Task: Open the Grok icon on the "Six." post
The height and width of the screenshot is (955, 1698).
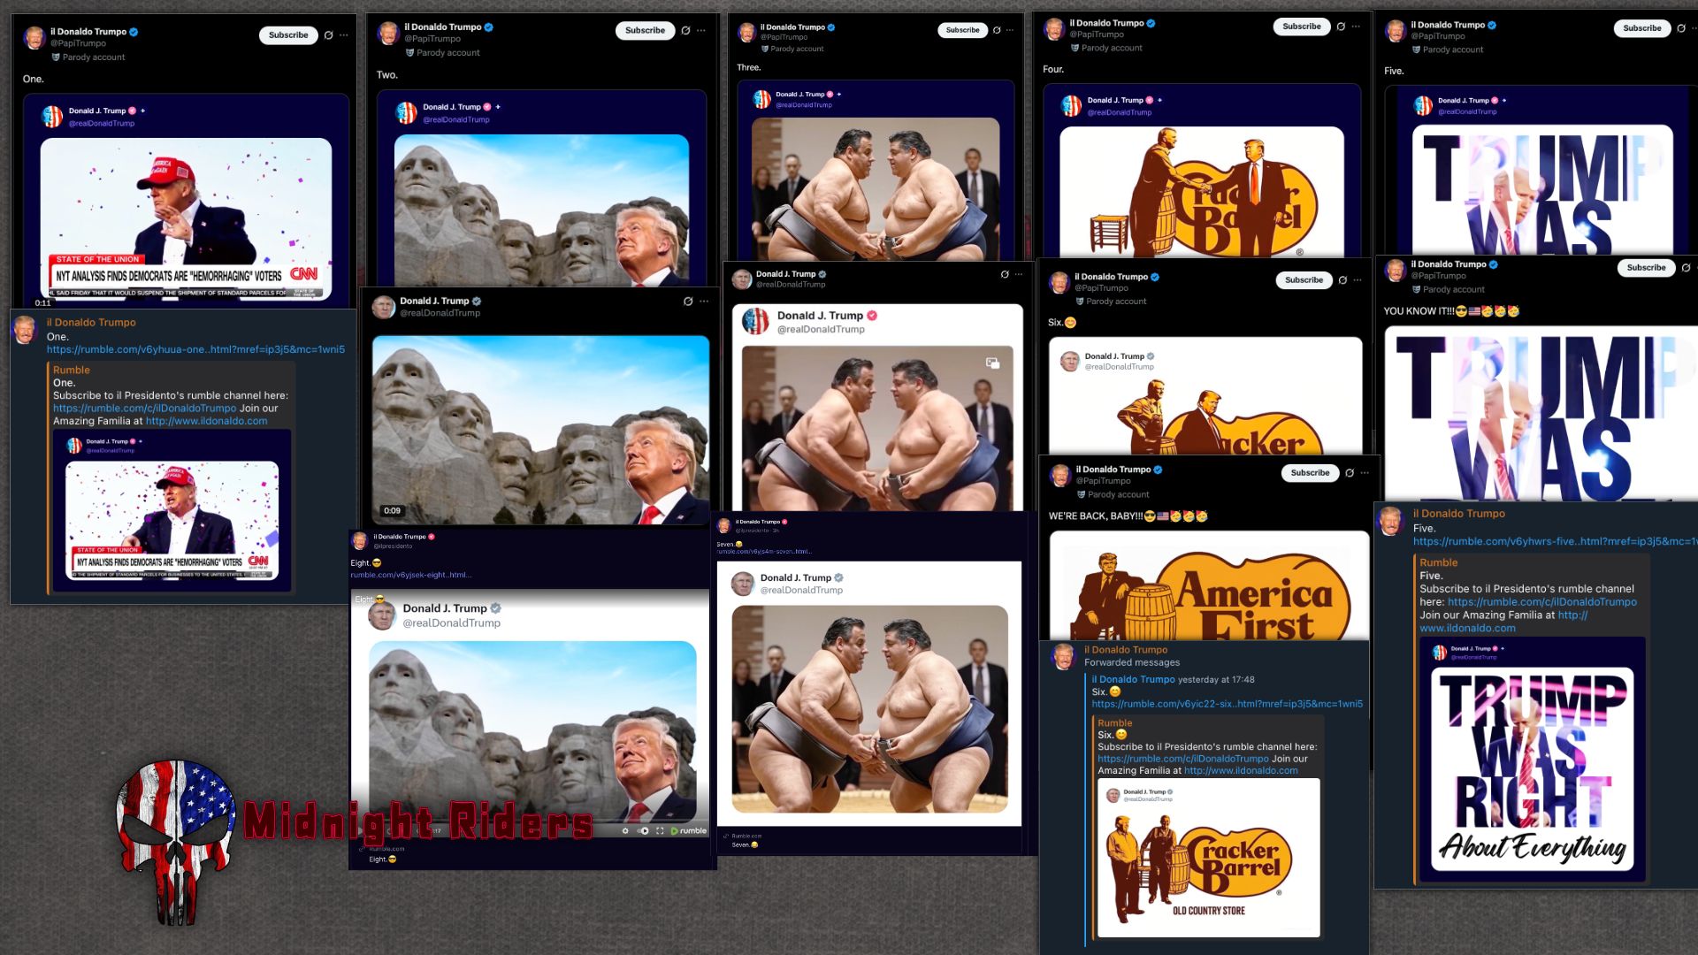Action: click(x=1342, y=280)
